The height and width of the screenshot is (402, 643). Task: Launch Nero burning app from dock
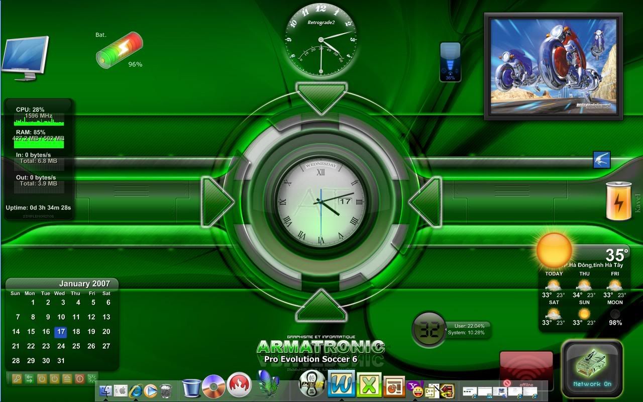tap(239, 386)
